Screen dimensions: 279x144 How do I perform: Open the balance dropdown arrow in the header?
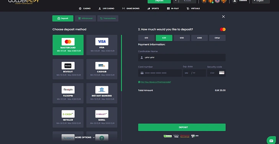click(x=176, y=1)
